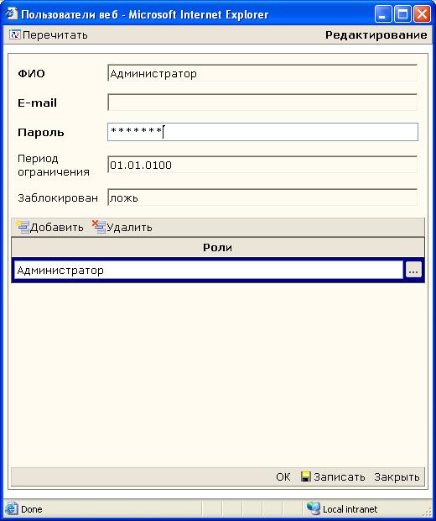Click the ОК button
Screen dimensions: 436x521
pyautogui.click(x=283, y=476)
